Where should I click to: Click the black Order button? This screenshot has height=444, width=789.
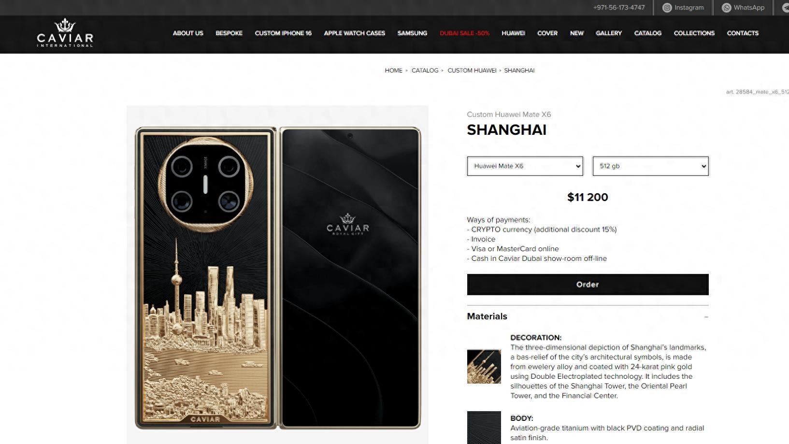[588, 285]
